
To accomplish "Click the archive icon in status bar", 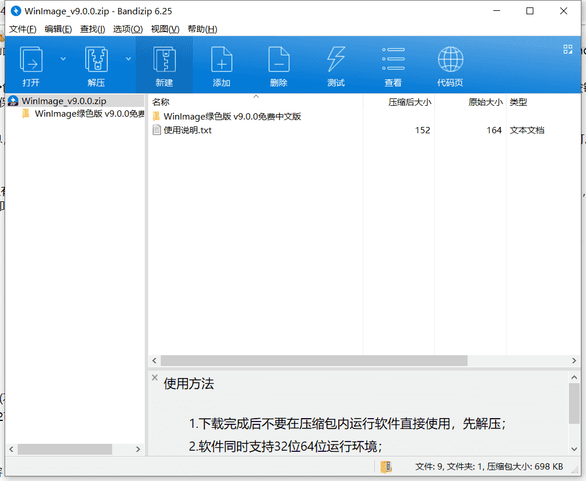I will pyautogui.click(x=386, y=467).
